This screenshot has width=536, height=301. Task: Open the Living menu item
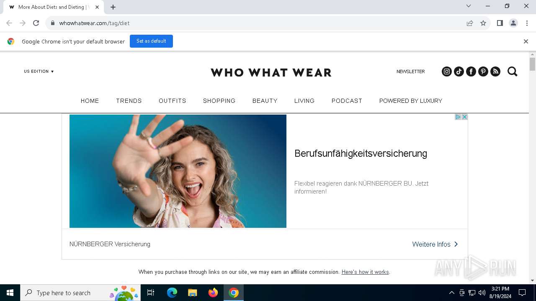point(304,101)
